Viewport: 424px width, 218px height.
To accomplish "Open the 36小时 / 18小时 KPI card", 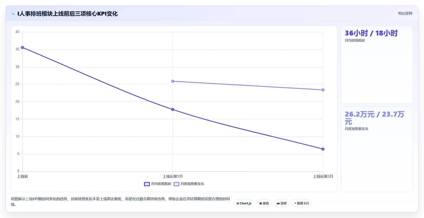I will (x=377, y=65).
